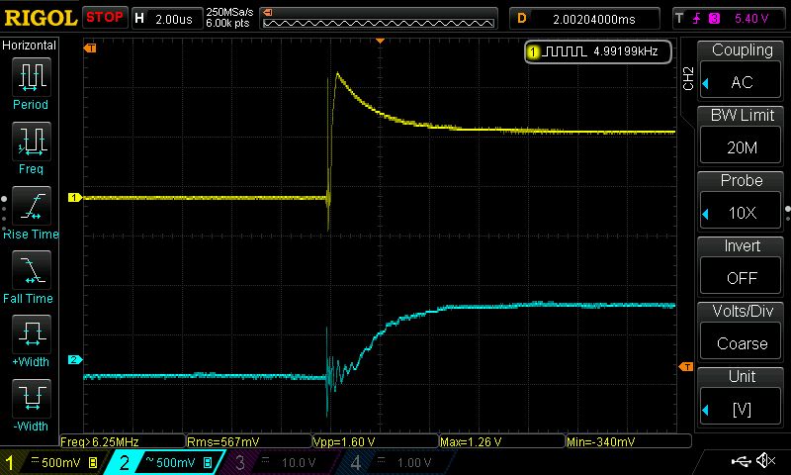Click the horizontal timebase 2.00us readout

pos(174,19)
